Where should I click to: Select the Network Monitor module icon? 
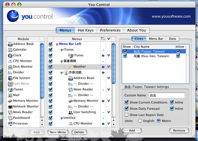[10, 107]
